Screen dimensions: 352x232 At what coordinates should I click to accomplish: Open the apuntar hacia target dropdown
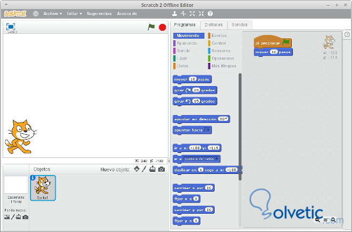coord(208,130)
